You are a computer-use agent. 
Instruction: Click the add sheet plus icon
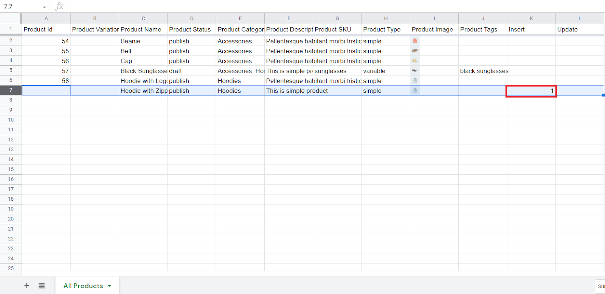[27, 286]
